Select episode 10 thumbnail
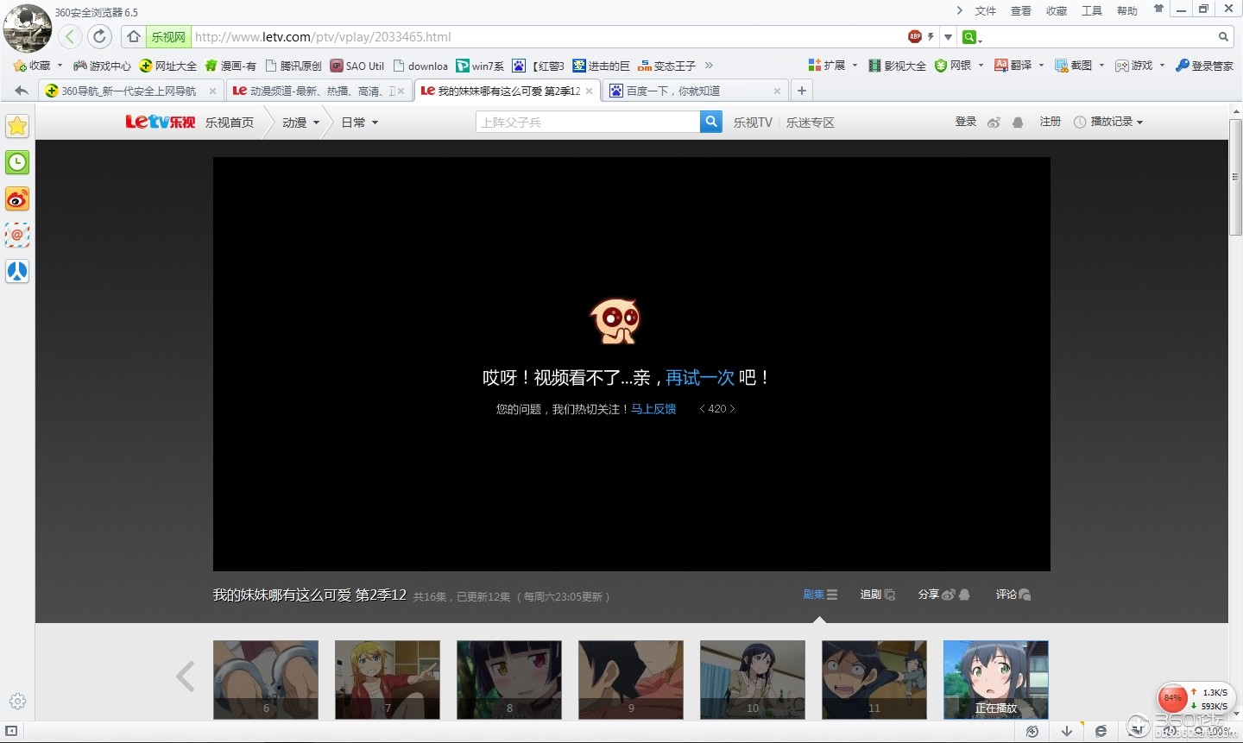Screen dimensions: 1243x743 (x=753, y=680)
